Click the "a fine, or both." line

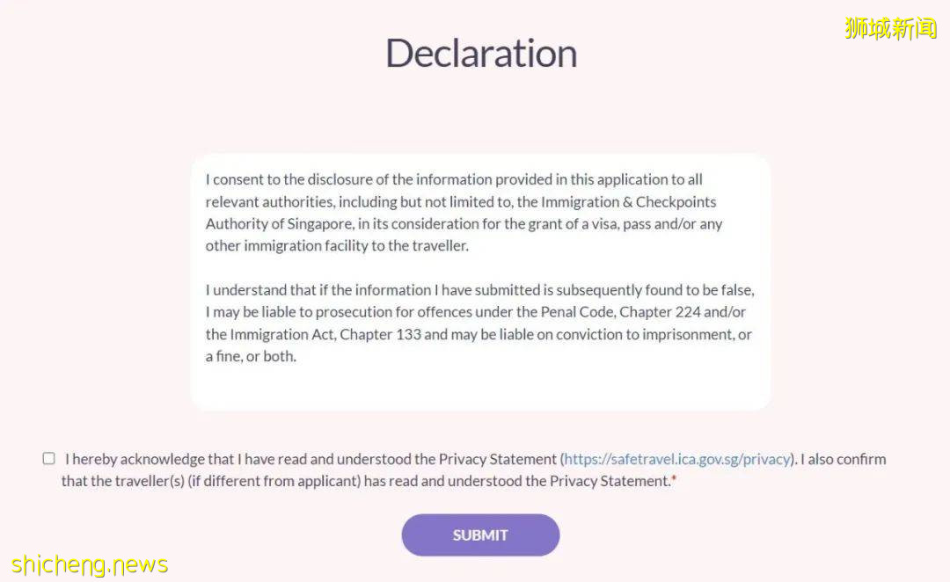(251, 356)
